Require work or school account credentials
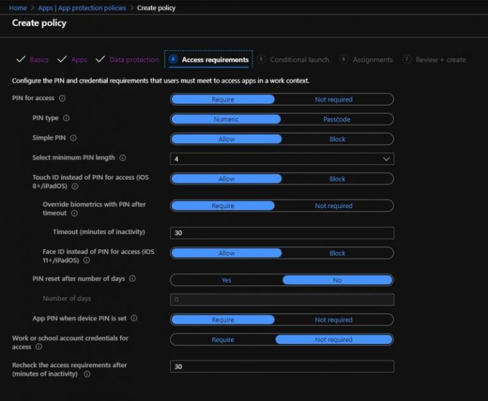488x401 pixels. [x=223, y=339]
